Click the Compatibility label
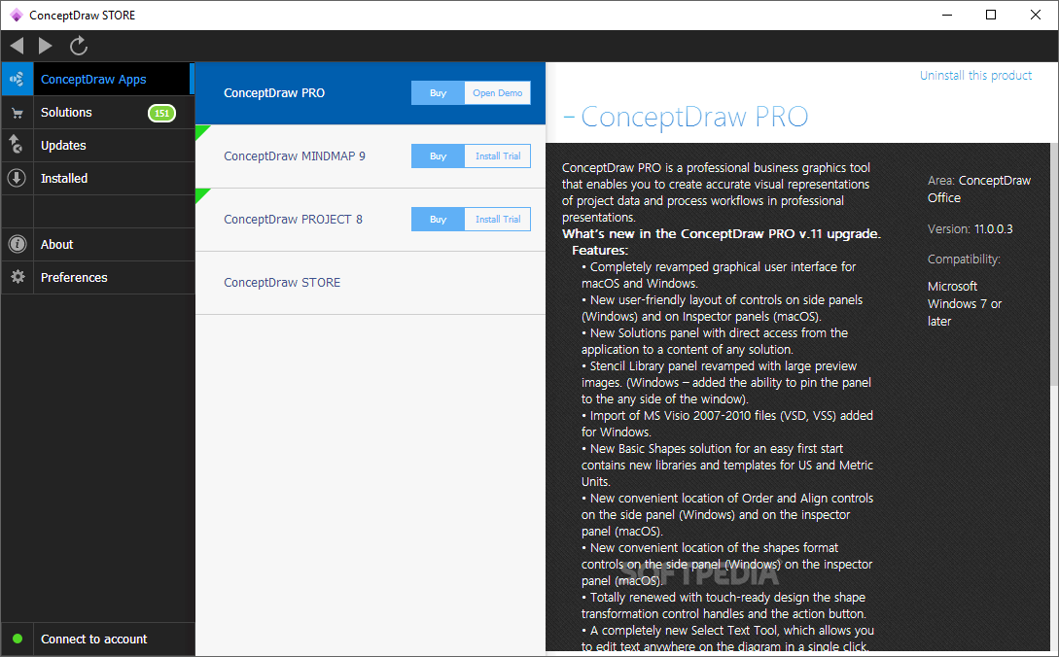This screenshot has width=1059, height=657. click(x=964, y=259)
